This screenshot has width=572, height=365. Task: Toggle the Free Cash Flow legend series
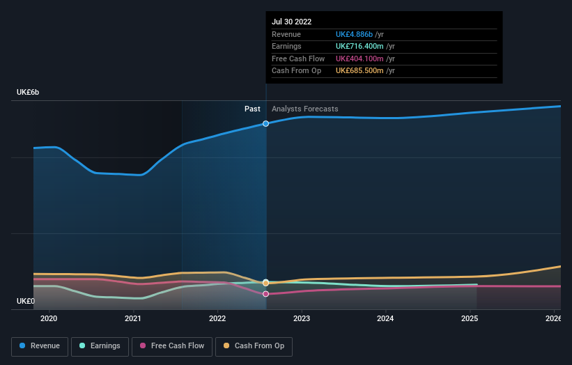pos(172,346)
